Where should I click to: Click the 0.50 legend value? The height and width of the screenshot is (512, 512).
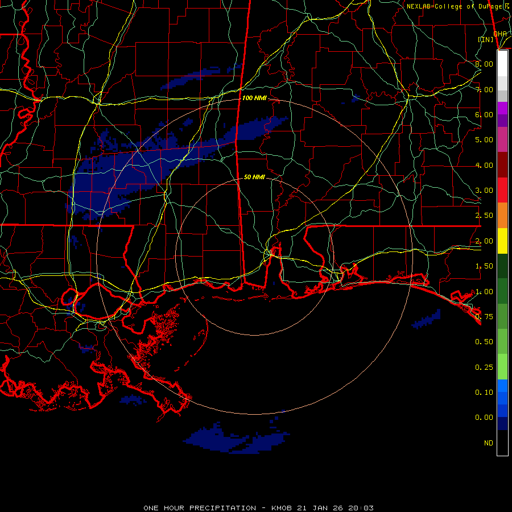(484, 342)
